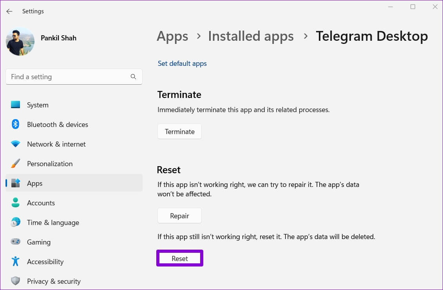The image size is (443, 290).
Task: Click the Reset button
Action: [180, 258]
